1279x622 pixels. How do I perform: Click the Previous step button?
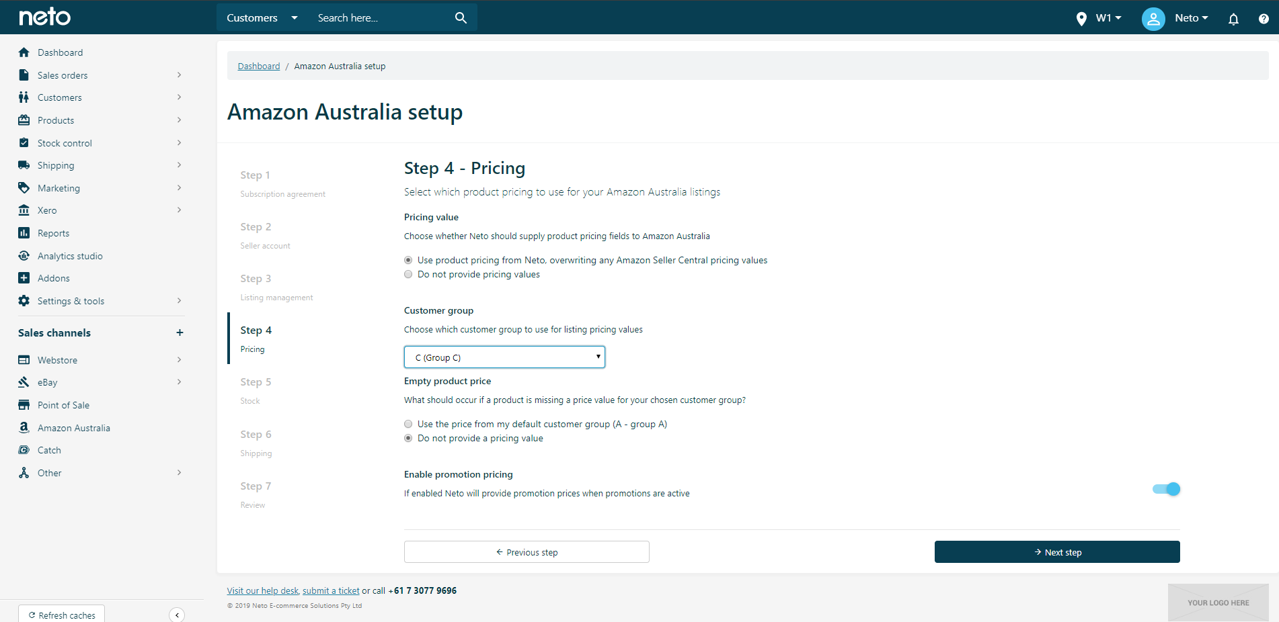(527, 552)
